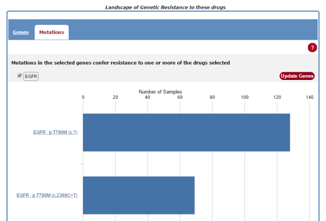Click the Number of Samples axis title

pos(160,92)
